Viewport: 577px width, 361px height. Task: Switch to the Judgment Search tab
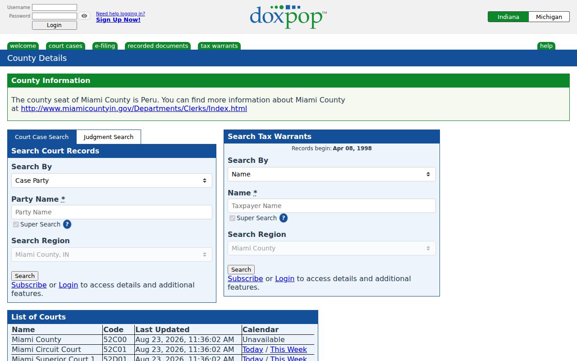pyautogui.click(x=109, y=137)
